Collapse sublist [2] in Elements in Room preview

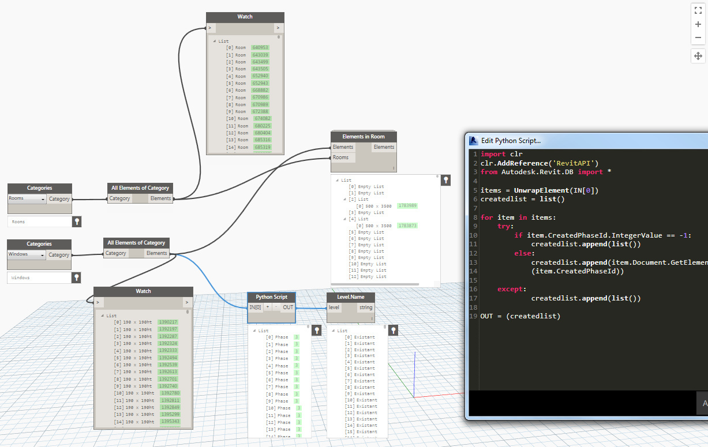(345, 200)
